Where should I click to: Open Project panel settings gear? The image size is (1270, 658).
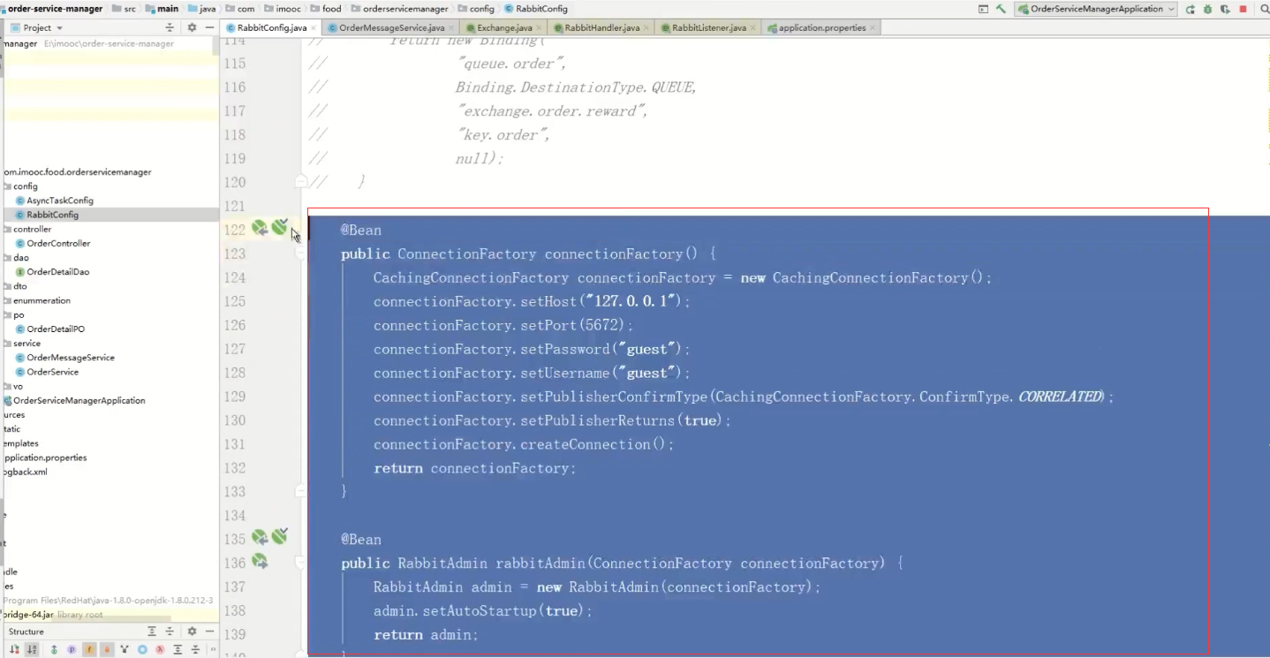192,27
